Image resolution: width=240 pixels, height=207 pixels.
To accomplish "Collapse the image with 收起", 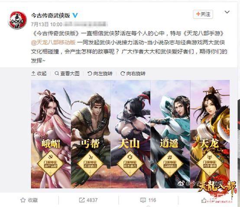I will (39, 74).
